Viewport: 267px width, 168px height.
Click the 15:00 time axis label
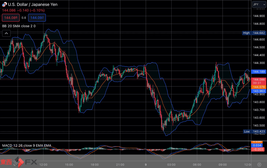(69, 165)
